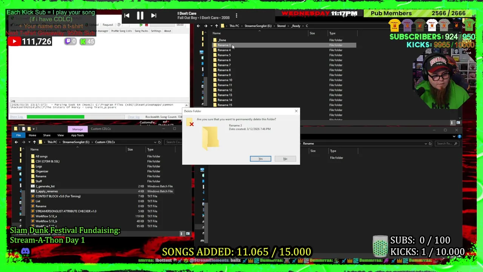Go up one level in _Ready explorer
Screen dimensions: 483x272
click(216, 26)
